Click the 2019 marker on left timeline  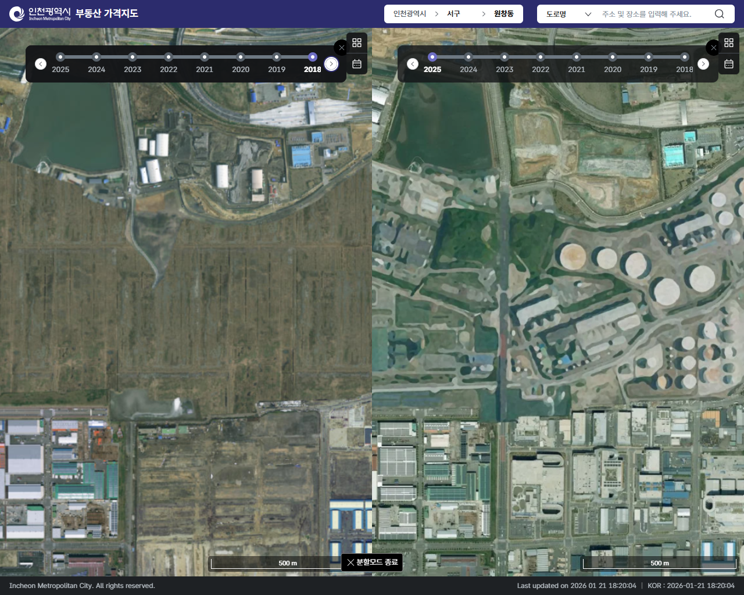tap(277, 57)
